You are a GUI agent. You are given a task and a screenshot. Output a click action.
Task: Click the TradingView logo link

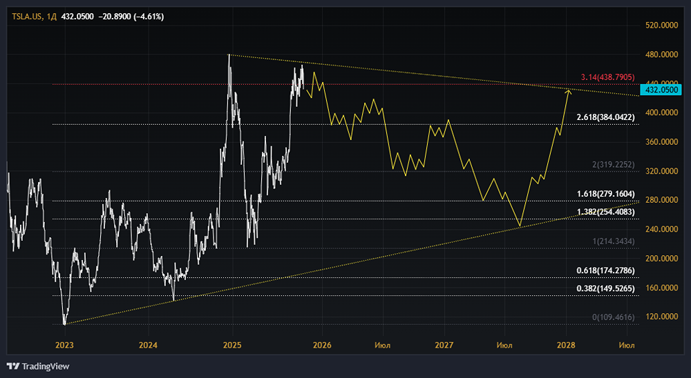click(x=38, y=366)
